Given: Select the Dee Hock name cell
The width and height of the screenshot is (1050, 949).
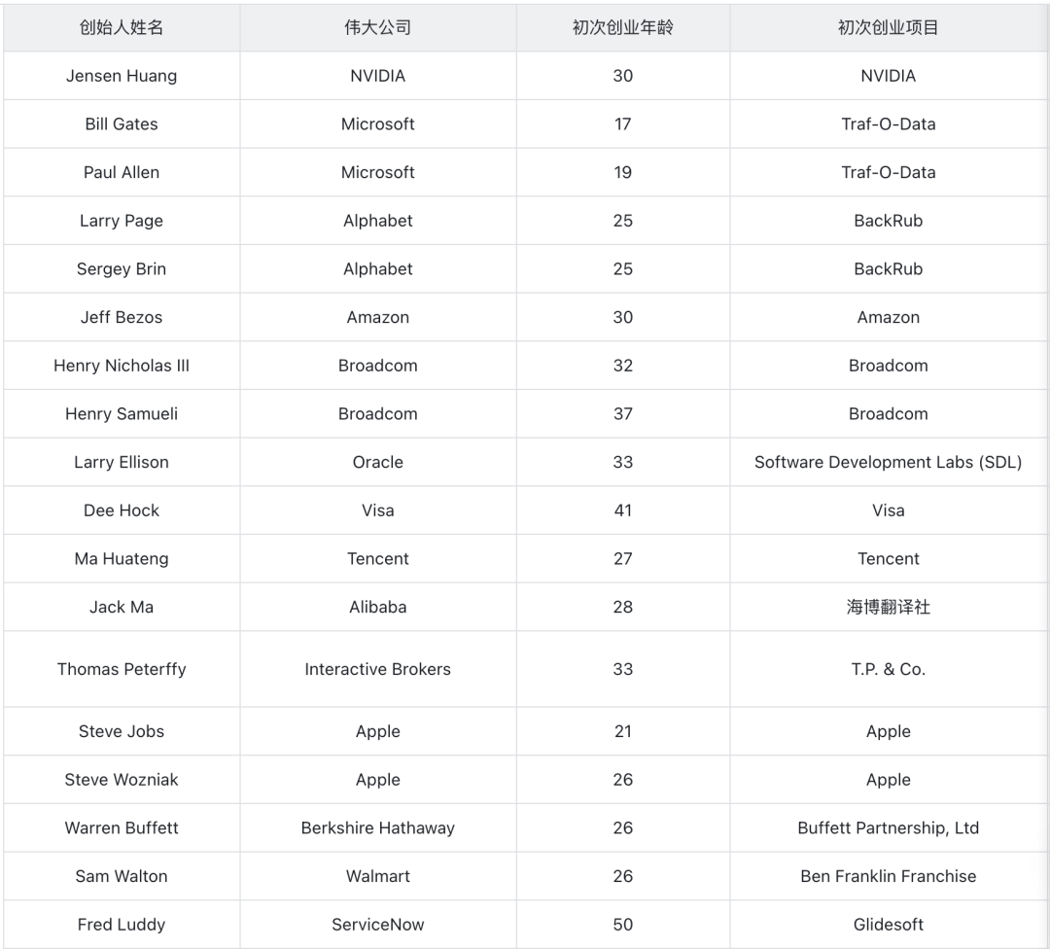Looking at the screenshot, I should point(122,510).
